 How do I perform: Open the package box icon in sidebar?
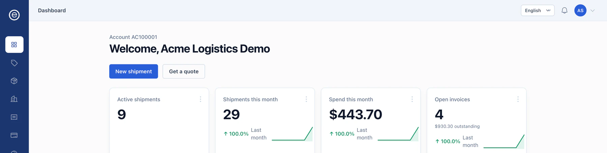click(14, 81)
